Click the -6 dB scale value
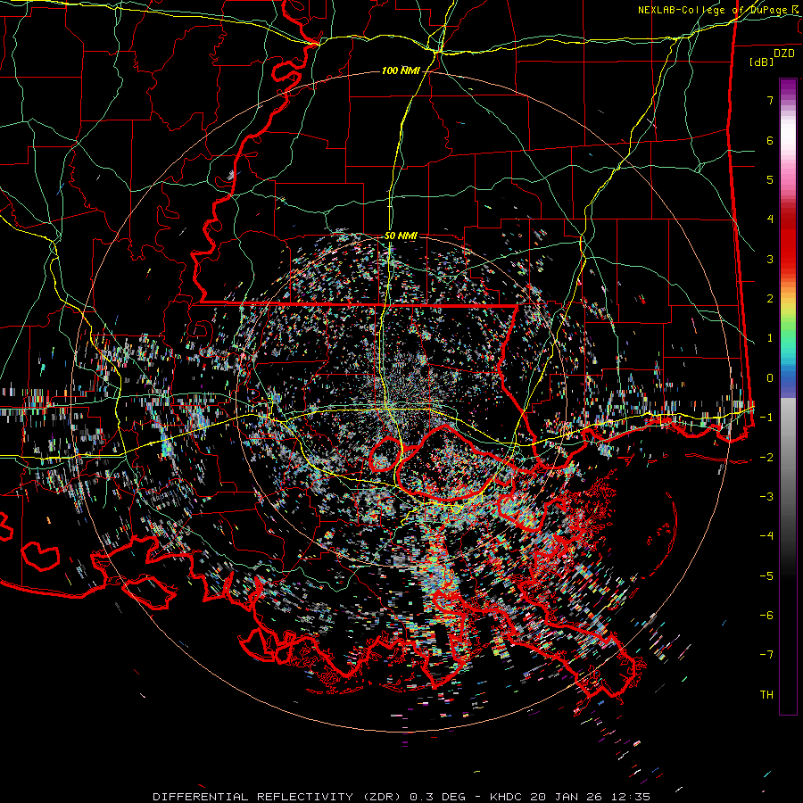 coord(766,616)
